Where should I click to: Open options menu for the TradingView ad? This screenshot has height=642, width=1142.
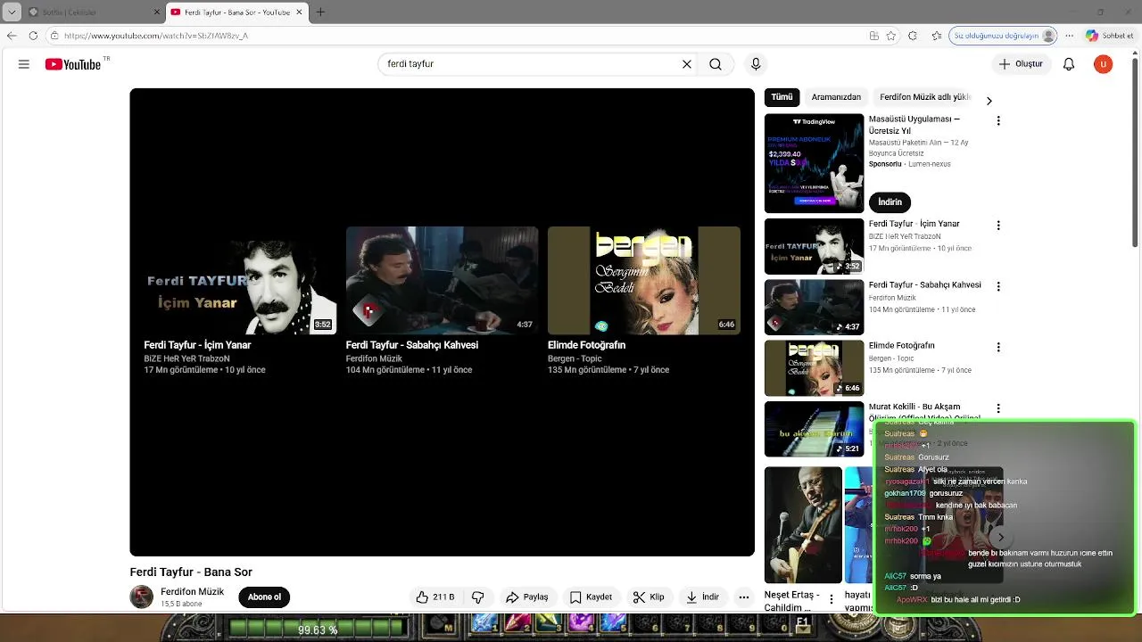click(998, 120)
